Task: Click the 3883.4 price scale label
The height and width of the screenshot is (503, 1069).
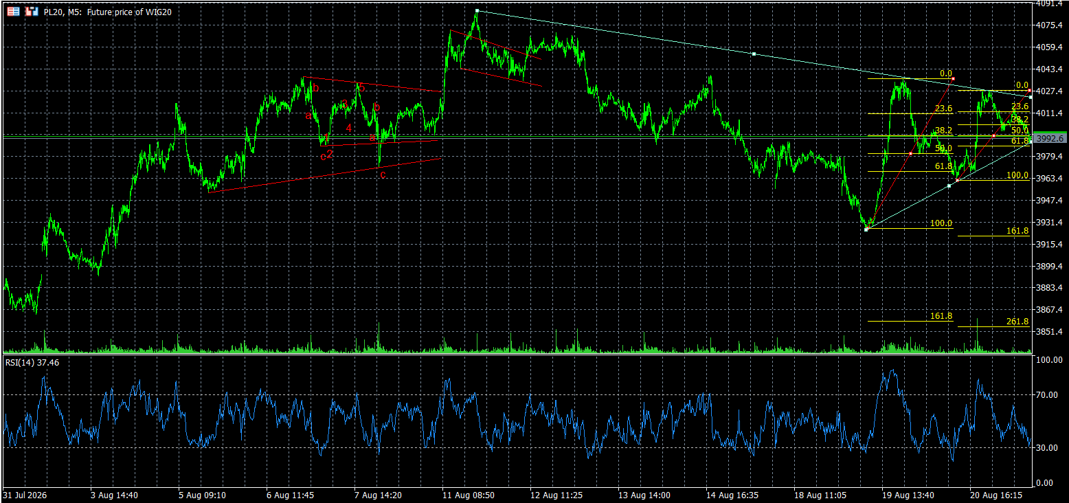Action: (1048, 288)
